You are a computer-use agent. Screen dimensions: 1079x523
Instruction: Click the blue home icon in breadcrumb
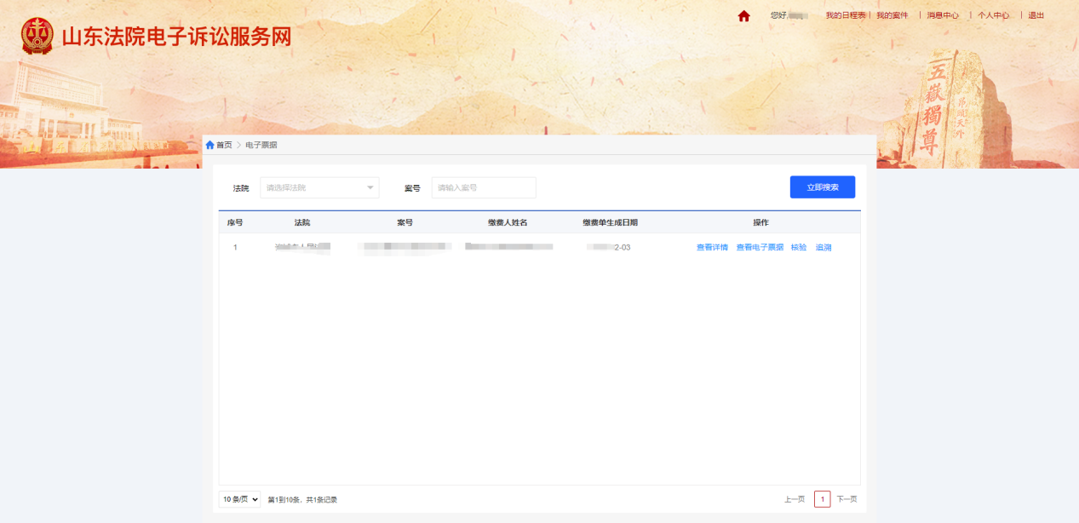tap(209, 145)
